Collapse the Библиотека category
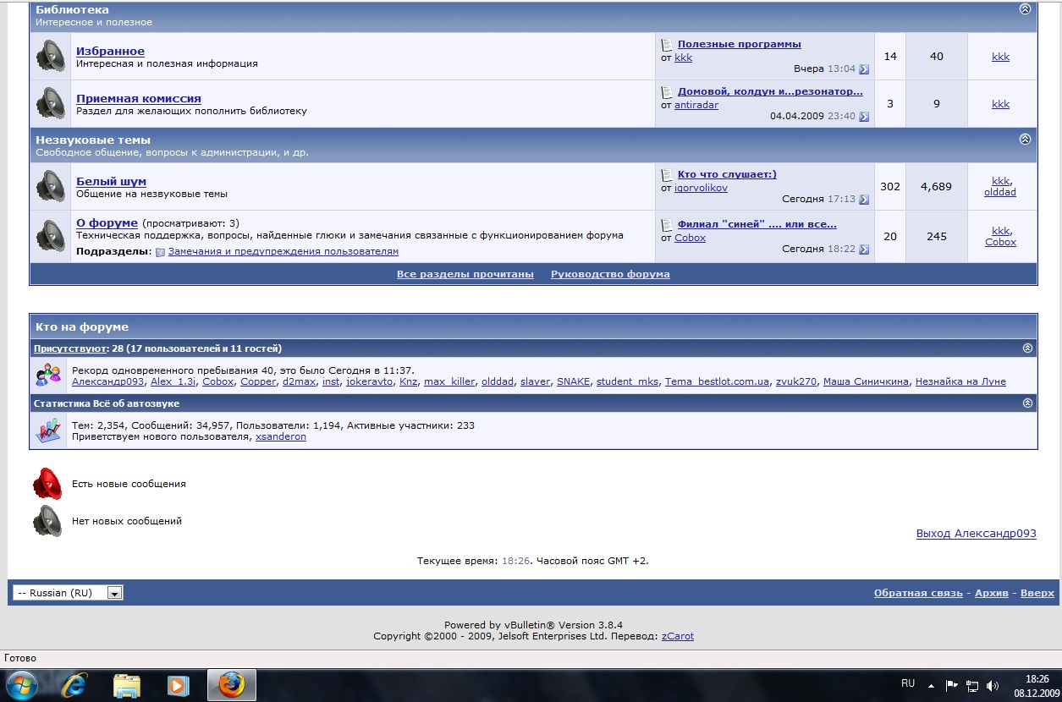1062x702 pixels. [x=1025, y=9]
